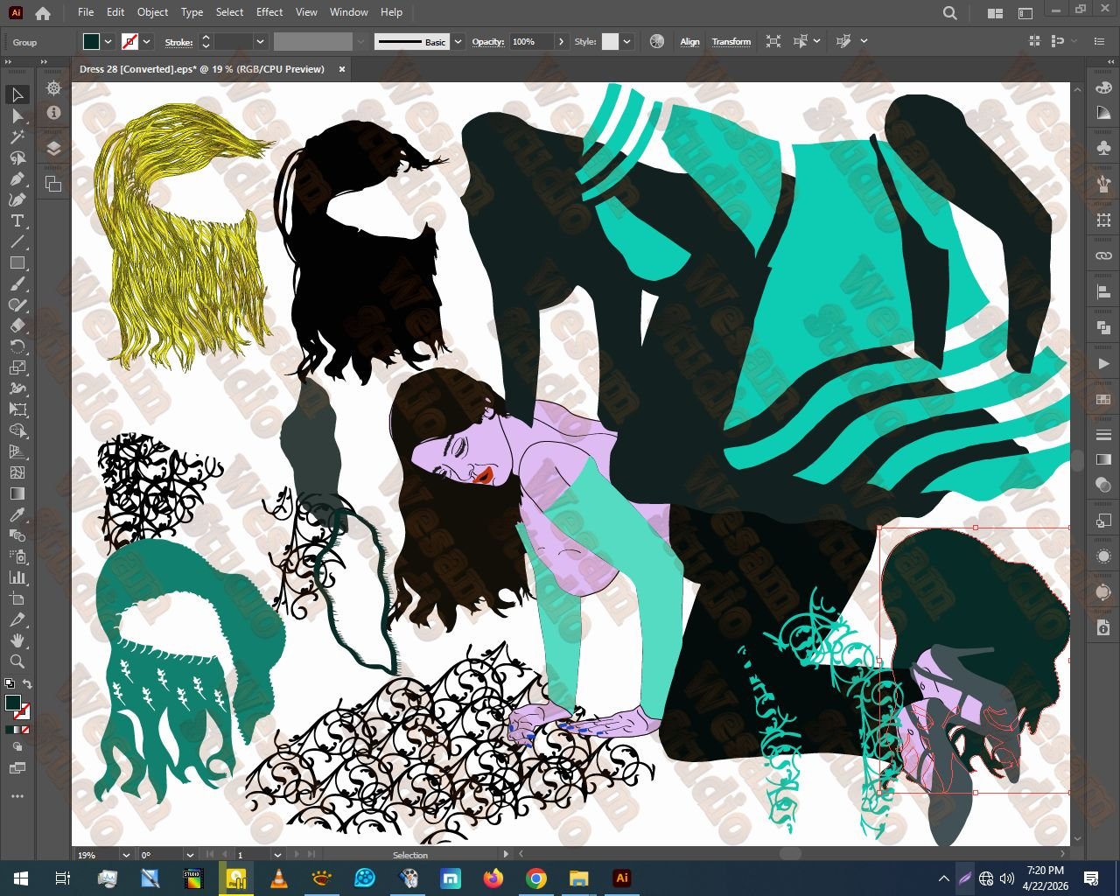
Task: Choose the Artboard tool
Action: [17, 598]
